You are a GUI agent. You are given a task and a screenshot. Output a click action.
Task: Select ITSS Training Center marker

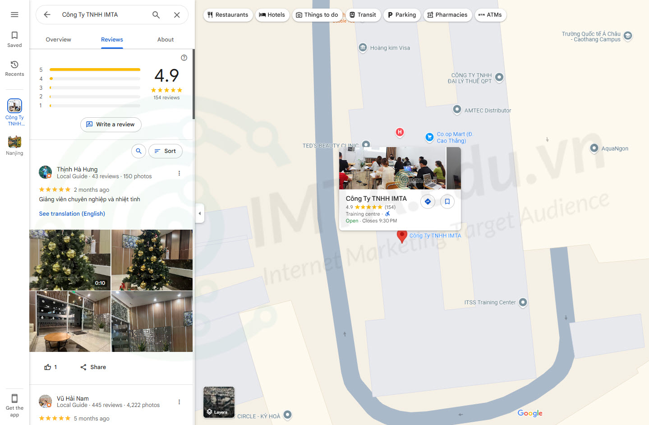point(523,302)
